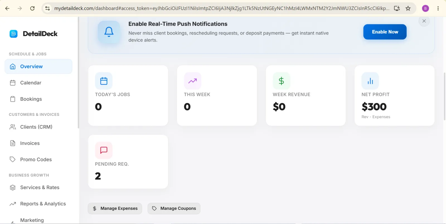Click the $300 net profit value
Viewport: 446px width, 224px height.
pos(374,107)
